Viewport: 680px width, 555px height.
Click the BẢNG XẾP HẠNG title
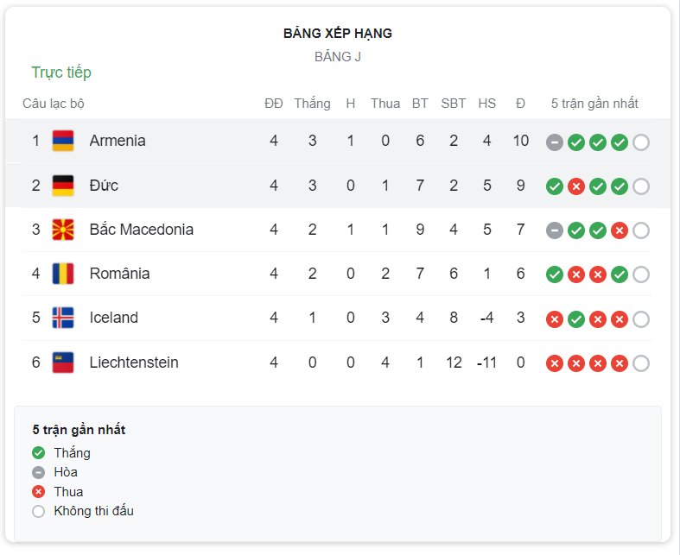338,34
